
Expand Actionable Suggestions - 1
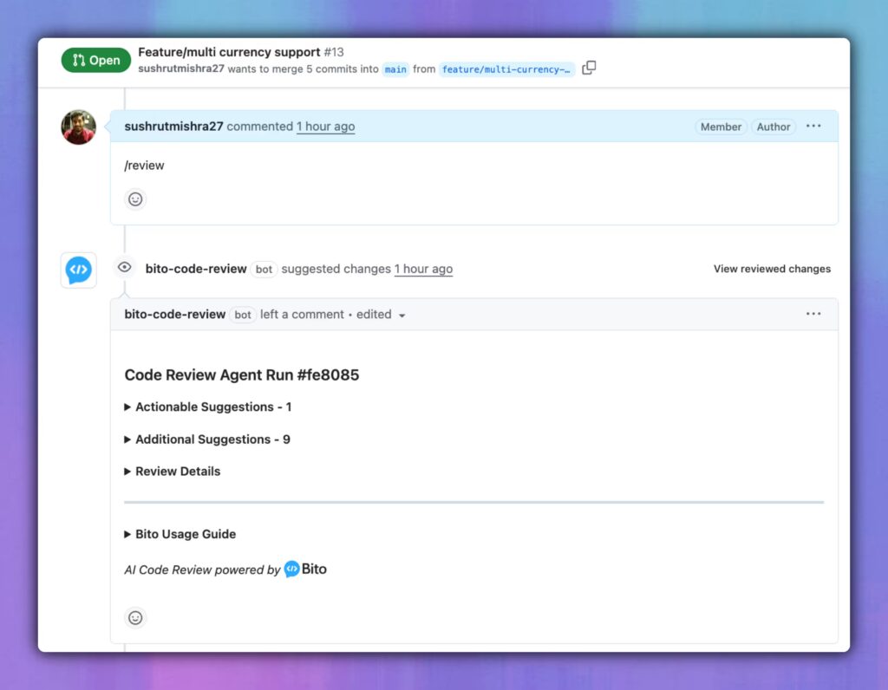tap(208, 407)
